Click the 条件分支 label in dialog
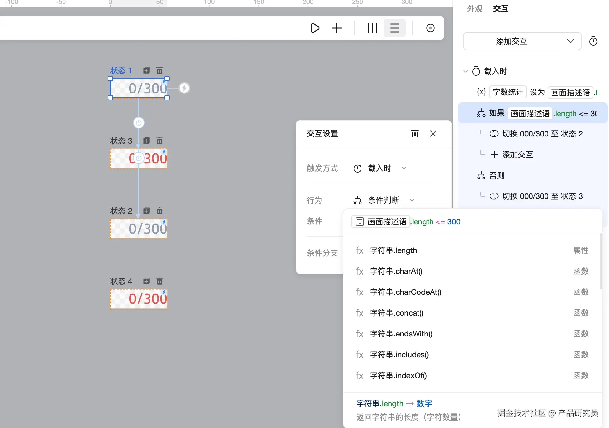 point(322,253)
